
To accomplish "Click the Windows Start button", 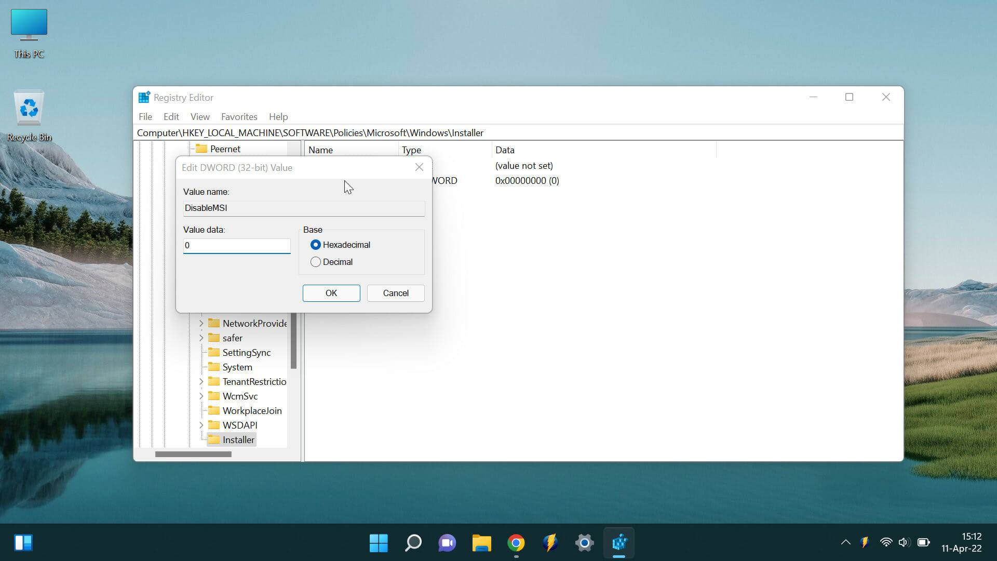I will tap(379, 543).
